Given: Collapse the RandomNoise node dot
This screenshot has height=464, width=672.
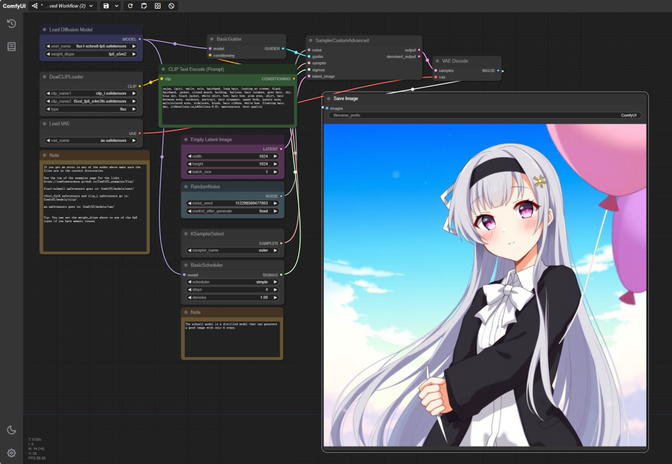Looking at the screenshot, I should pyautogui.click(x=186, y=187).
